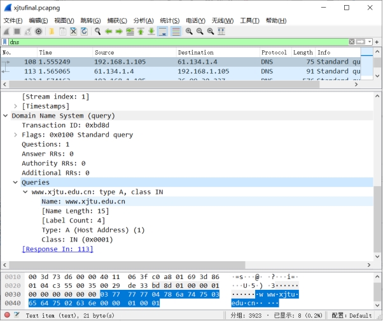Open find packet magnifier tool
Screen dimensions: 383x321
click(x=98, y=31)
